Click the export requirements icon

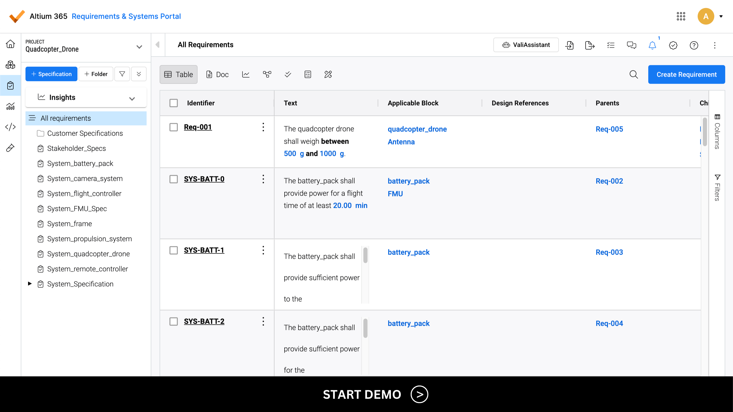tap(590, 45)
